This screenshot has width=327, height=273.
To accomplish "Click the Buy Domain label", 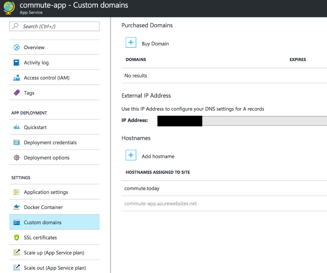I will (155, 44).
